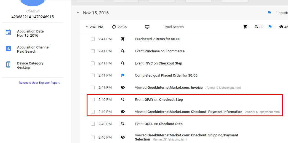Image resolution: width=288 pixels, height=143 pixels.
Task: Tick the checkbox for Event Purchase on Ecommerce
Action: pos(93,51)
